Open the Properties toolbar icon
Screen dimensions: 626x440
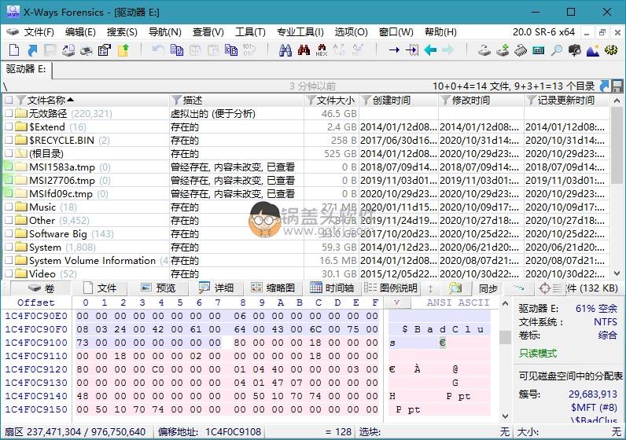104,50
